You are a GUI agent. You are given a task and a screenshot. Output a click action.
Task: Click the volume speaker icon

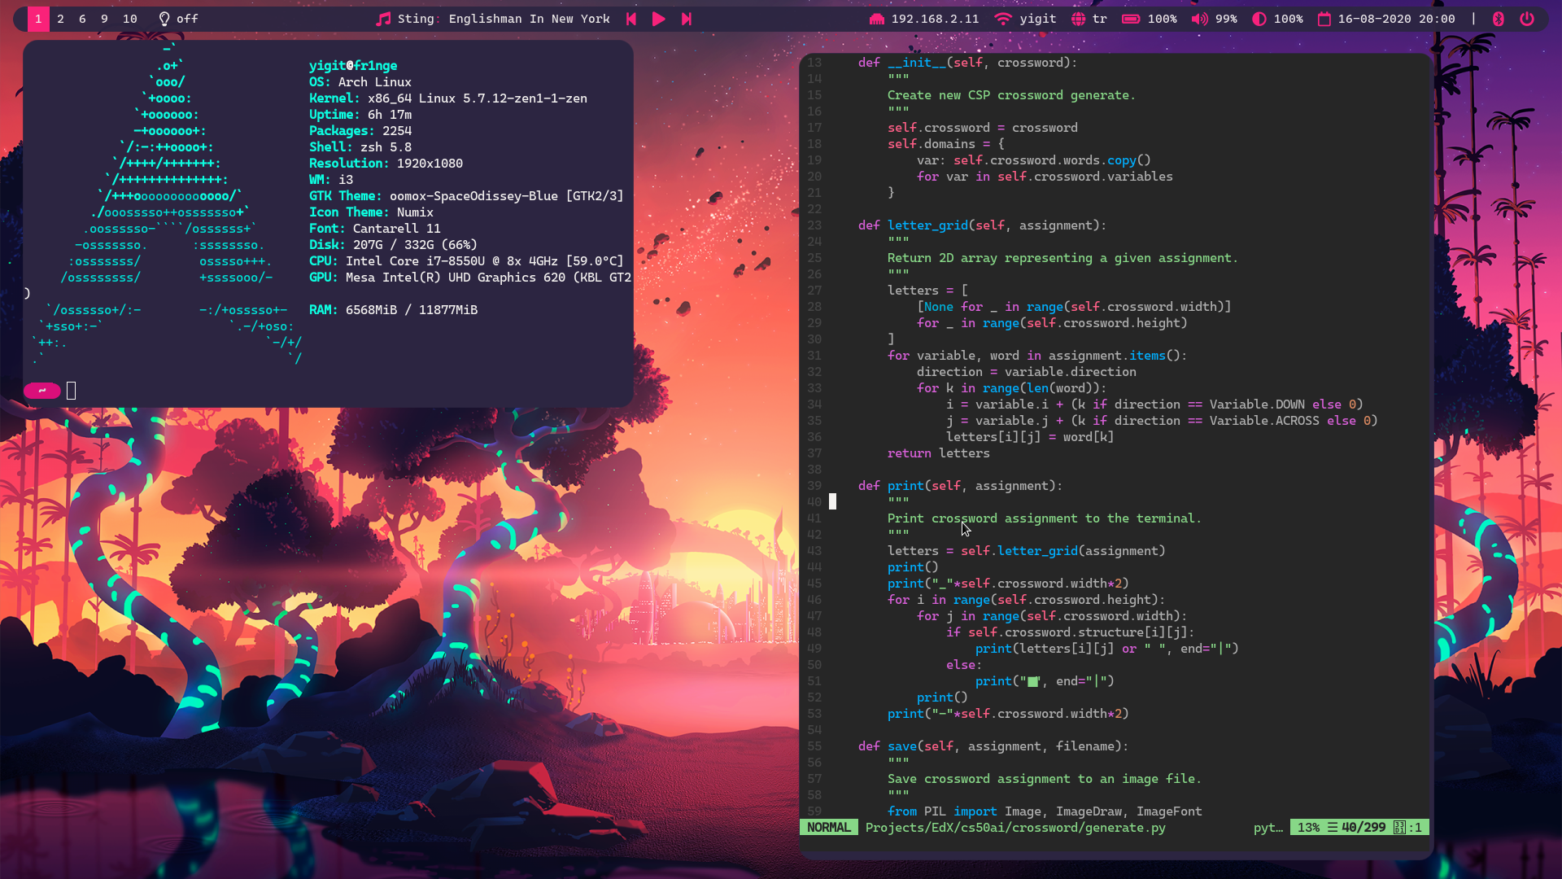1199,19
